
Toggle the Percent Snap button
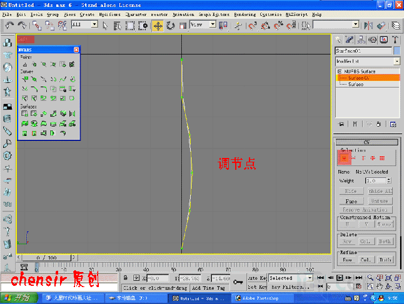tap(278, 26)
